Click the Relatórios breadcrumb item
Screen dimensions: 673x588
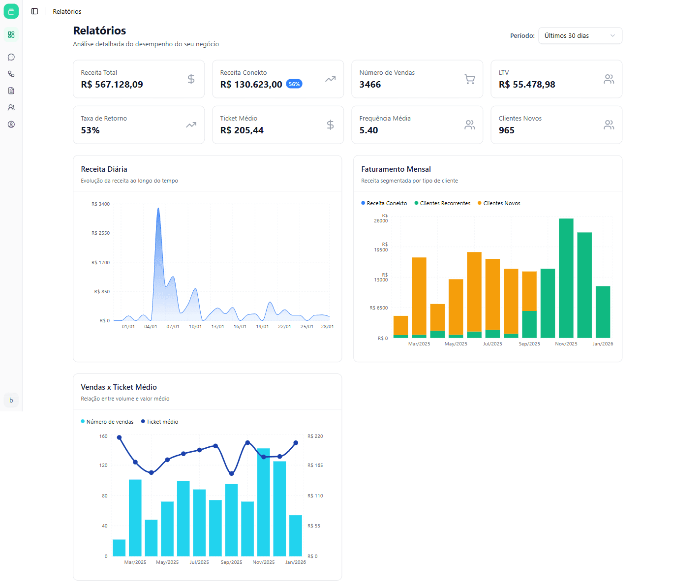click(x=66, y=11)
